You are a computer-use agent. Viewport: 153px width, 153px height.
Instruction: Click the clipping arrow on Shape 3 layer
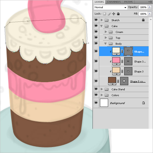click(x=111, y=71)
